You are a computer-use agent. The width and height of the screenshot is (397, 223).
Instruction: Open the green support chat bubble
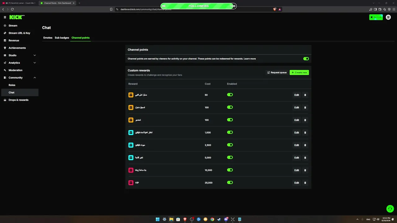390,209
